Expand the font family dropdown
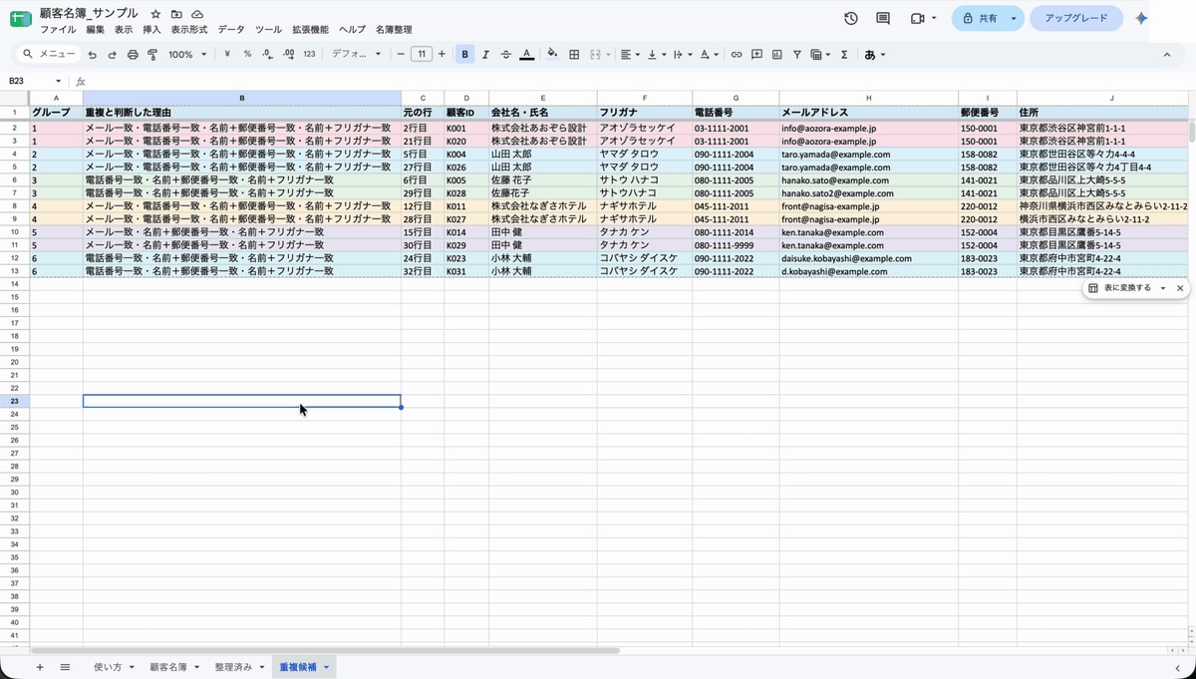 pos(358,55)
